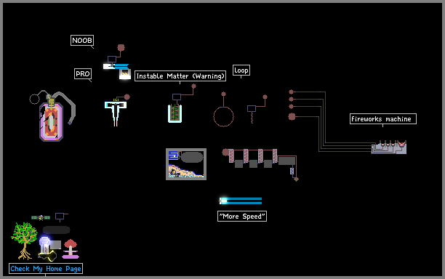Click the satellite figure above the tree
Screen dimensions: 445x279
pos(41,217)
